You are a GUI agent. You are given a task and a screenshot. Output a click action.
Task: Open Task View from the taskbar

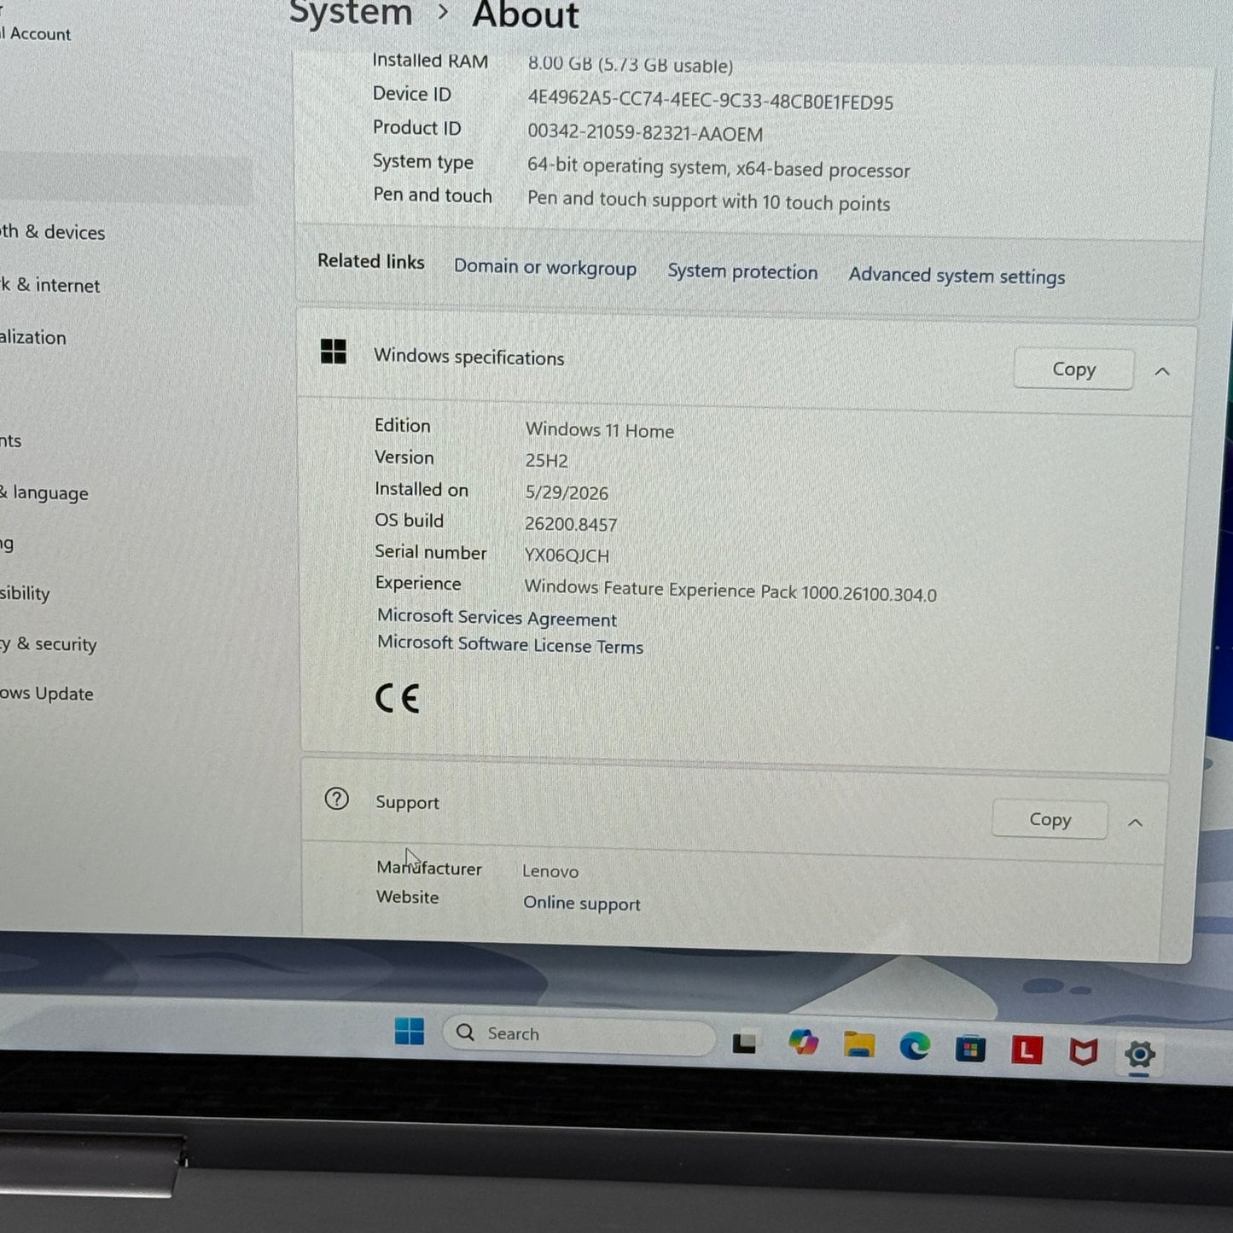(x=744, y=1043)
